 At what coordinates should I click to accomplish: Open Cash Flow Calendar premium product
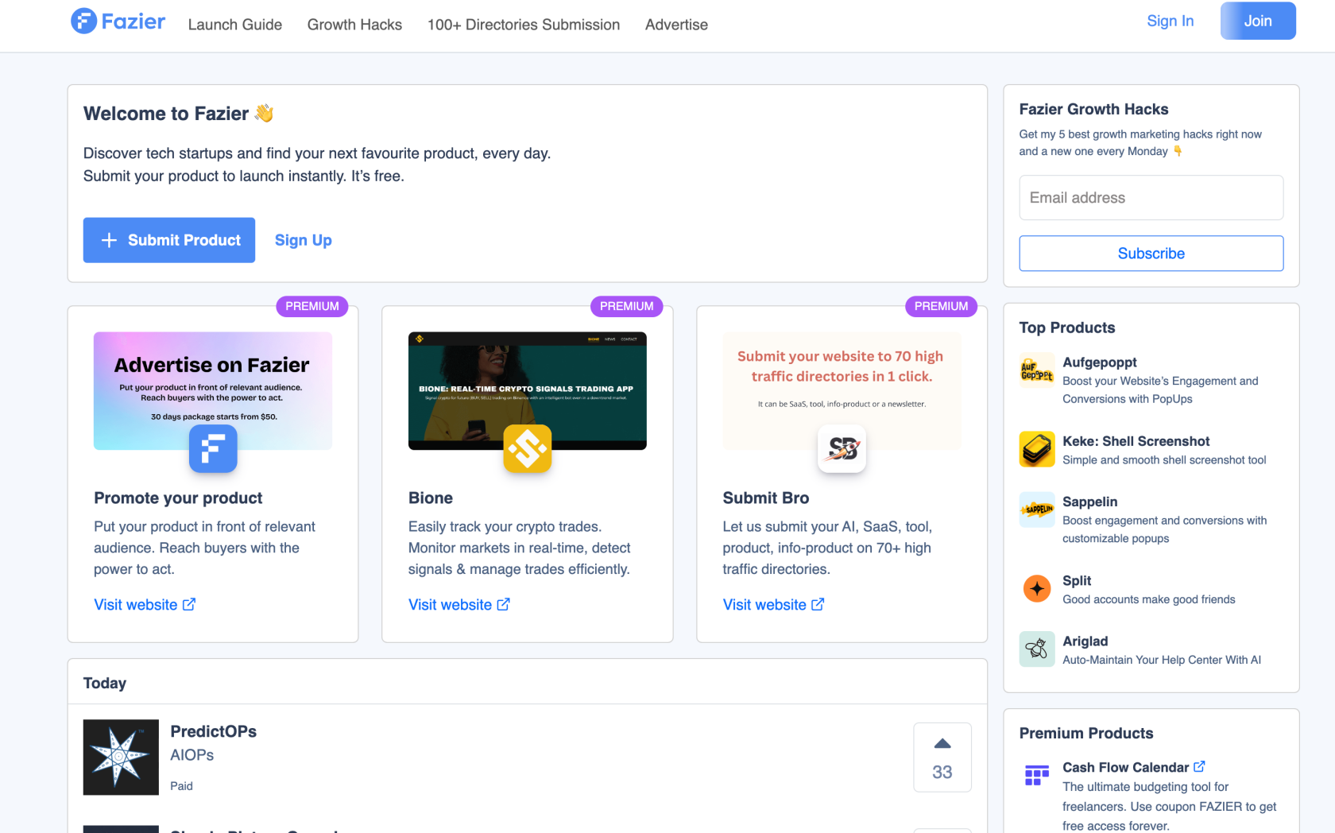pos(1125,767)
